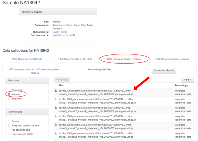Click magnifier icon next to Coriell link
The image size is (198, 141).
[x=75, y=35]
